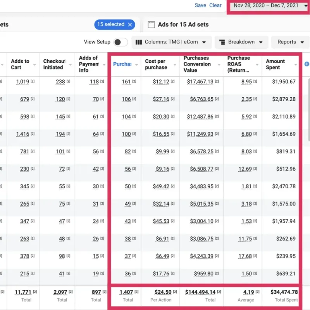The image size is (310, 310).
Task: Click the footnote marker beside 118 payment info
Action: click(x=102, y=81)
